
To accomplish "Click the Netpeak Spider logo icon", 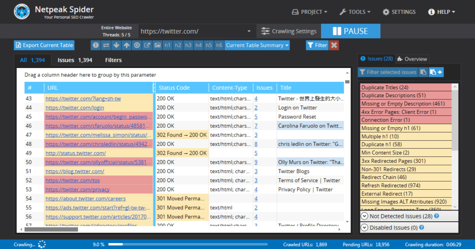I will point(22,12).
